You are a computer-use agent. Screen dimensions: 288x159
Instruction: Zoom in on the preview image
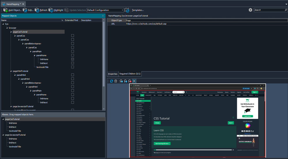point(121,81)
